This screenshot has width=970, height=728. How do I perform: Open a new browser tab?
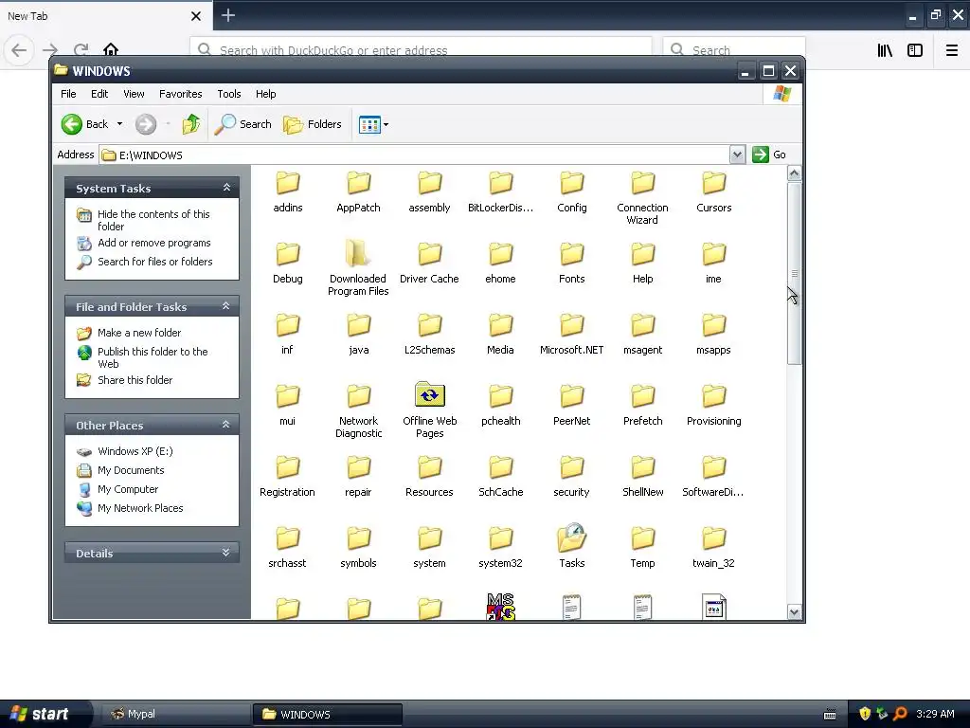[228, 15]
